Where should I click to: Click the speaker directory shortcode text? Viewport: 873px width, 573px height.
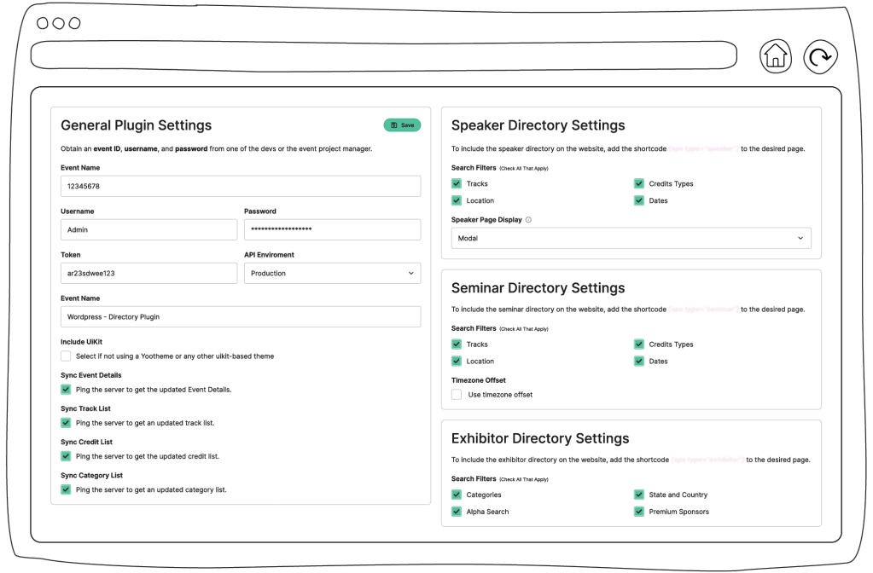coord(703,148)
